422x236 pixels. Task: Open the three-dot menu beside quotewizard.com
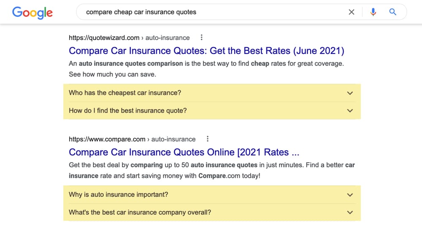pyautogui.click(x=201, y=38)
